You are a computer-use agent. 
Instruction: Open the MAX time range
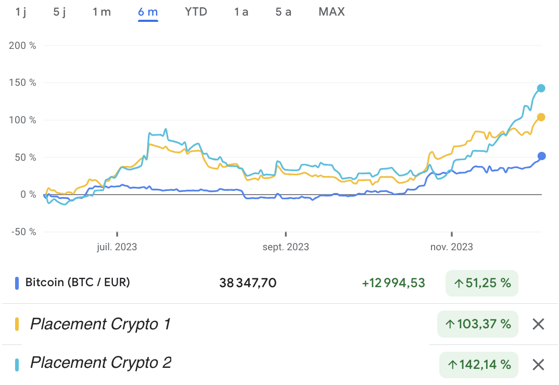click(332, 11)
